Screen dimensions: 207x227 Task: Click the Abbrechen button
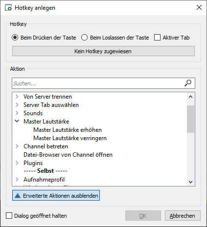(x=183, y=216)
